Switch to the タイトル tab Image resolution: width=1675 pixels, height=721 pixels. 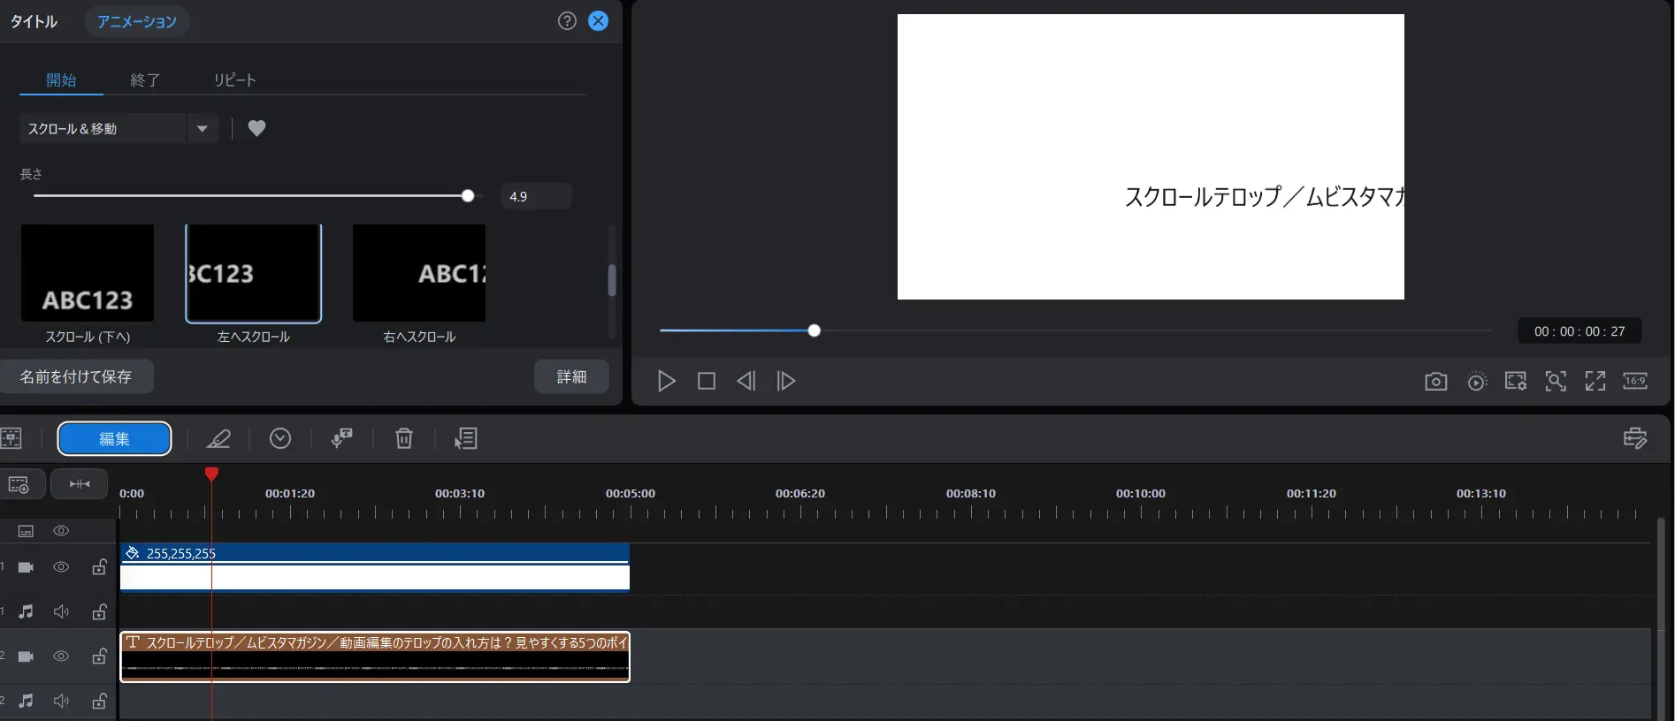(x=34, y=21)
